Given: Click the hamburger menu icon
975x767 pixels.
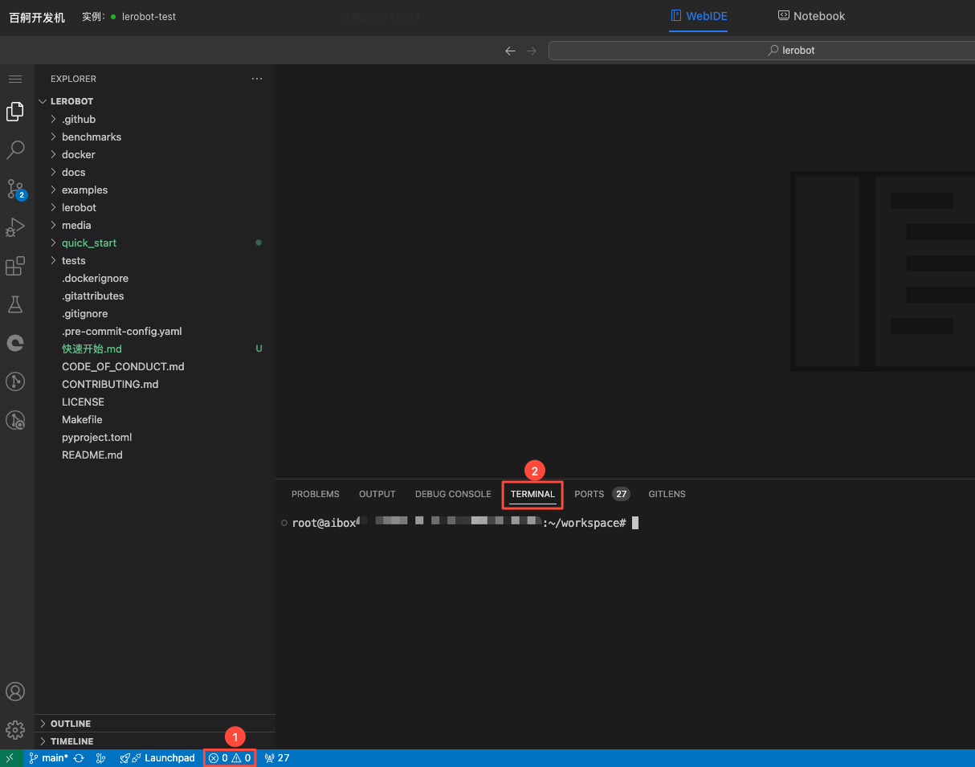Looking at the screenshot, I should pos(15,79).
